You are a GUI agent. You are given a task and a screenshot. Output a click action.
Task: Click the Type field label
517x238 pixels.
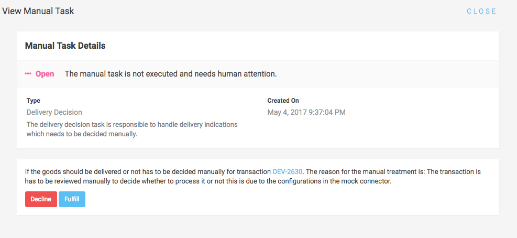pyautogui.click(x=34, y=101)
